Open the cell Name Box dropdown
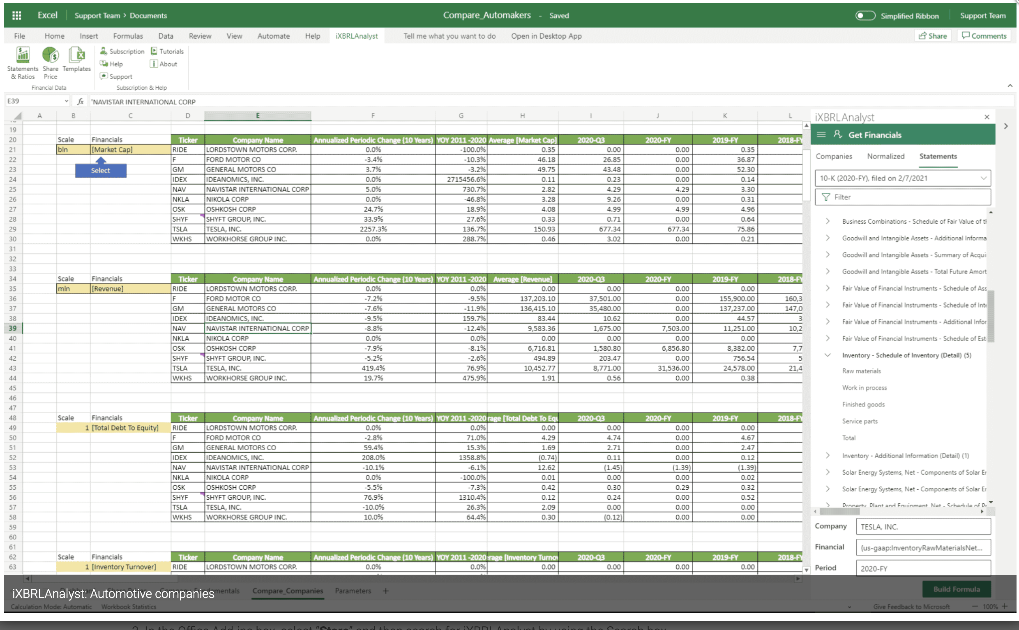This screenshot has width=1019, height=630. point(66,101)
